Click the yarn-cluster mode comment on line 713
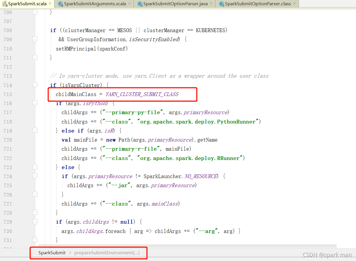The image size is (356, 261). (159, 76)
